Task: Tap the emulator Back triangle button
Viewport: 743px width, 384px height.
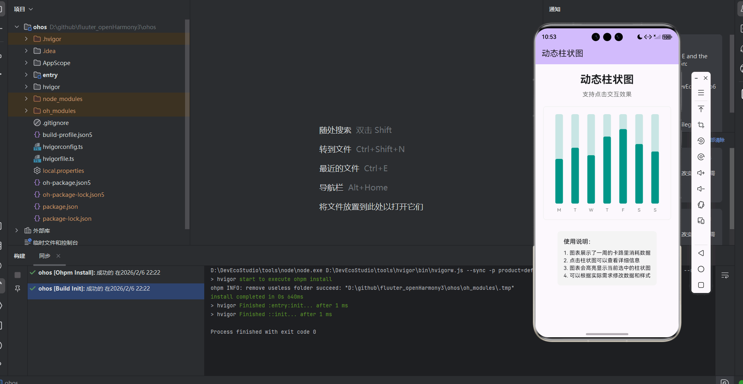Action: pyautogui.click(x=701, y=253)
